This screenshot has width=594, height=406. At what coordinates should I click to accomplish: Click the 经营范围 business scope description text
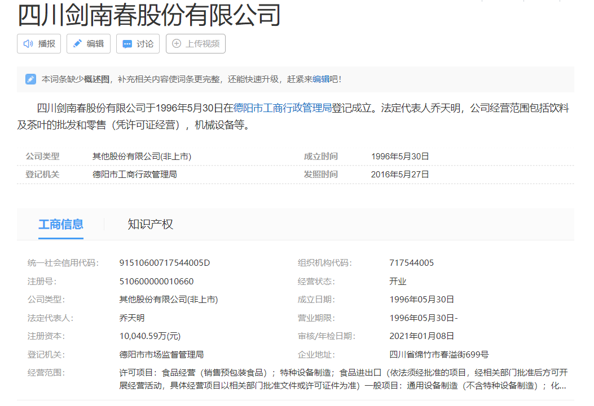343,379
